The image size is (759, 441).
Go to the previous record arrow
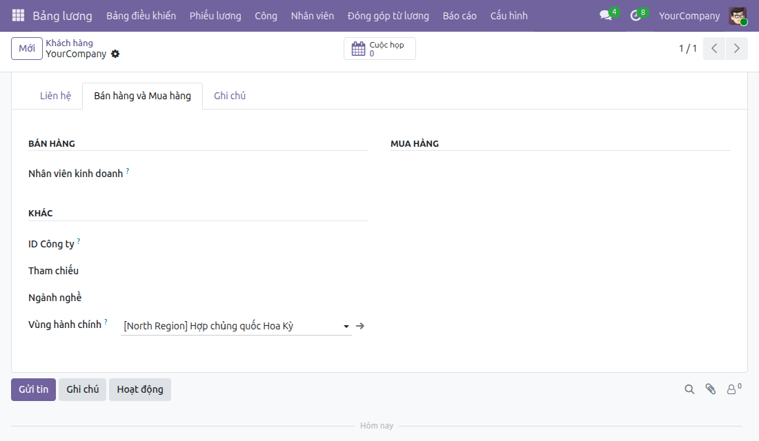[714, 48]
